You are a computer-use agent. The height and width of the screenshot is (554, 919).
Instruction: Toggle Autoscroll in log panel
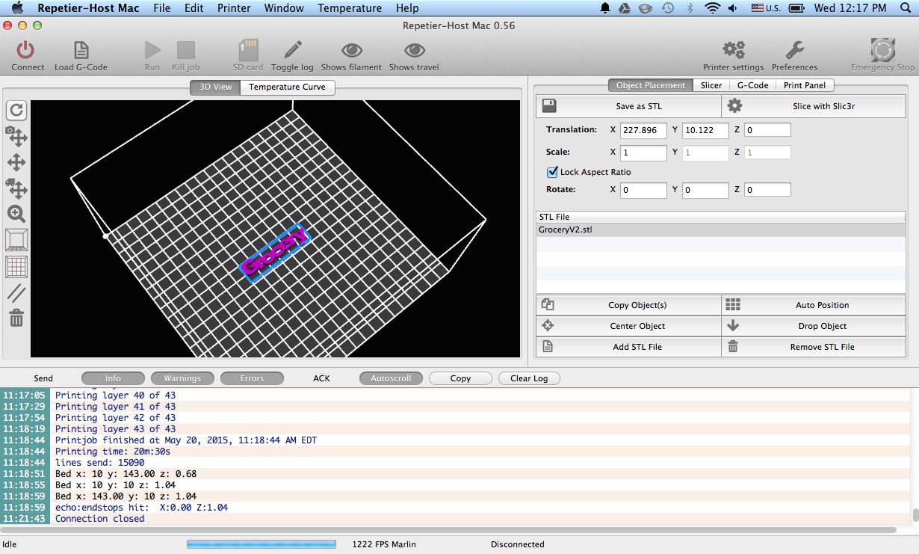pos(391,378)
